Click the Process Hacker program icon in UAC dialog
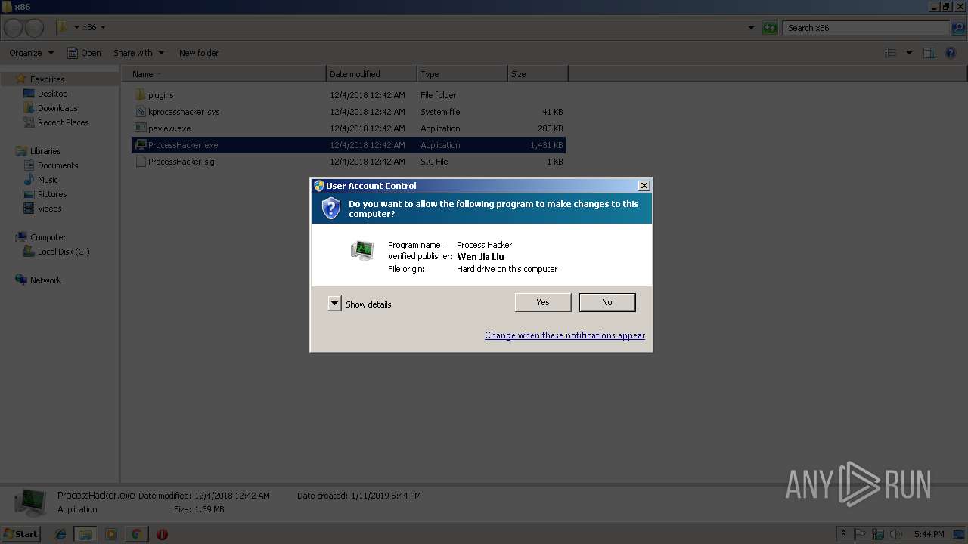968x544 pixels. [x=362, y=250]
